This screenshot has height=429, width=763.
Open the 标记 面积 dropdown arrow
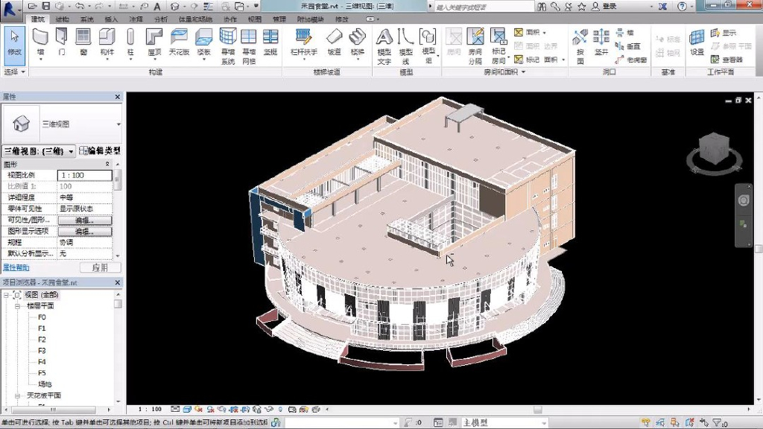pos(563,60)
